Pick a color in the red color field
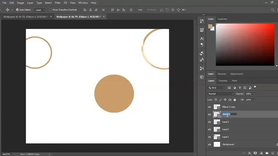Viewport: 278px width, 156px height. 245,45
